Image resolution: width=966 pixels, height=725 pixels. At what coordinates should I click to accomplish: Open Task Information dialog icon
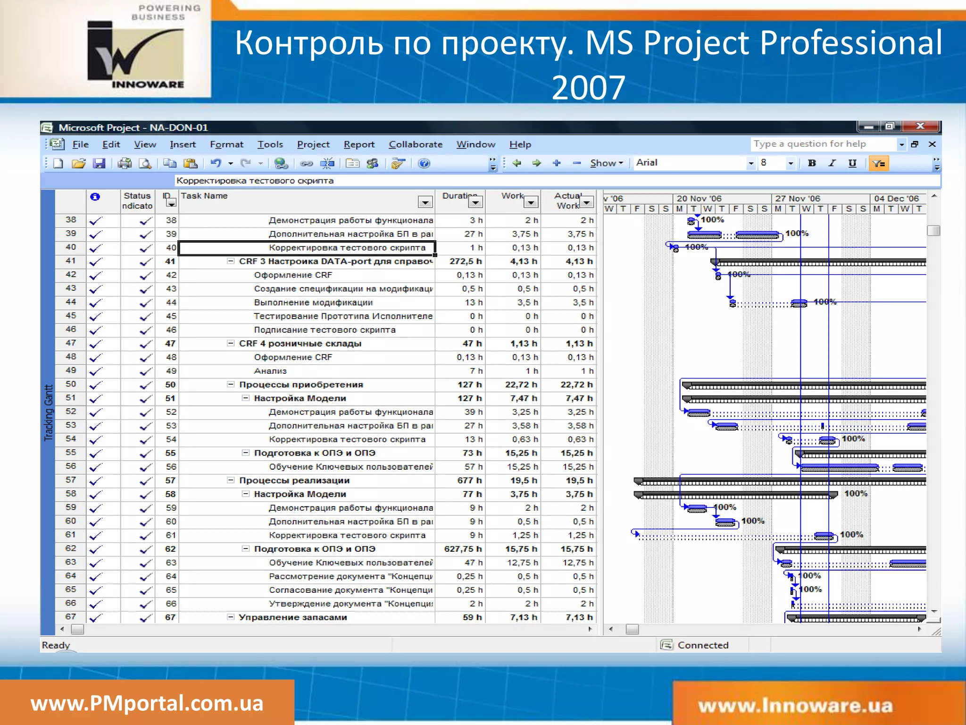352,163
